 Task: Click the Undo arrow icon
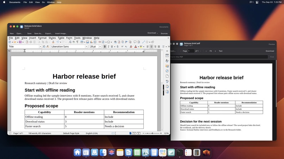[x=58, y=42]
